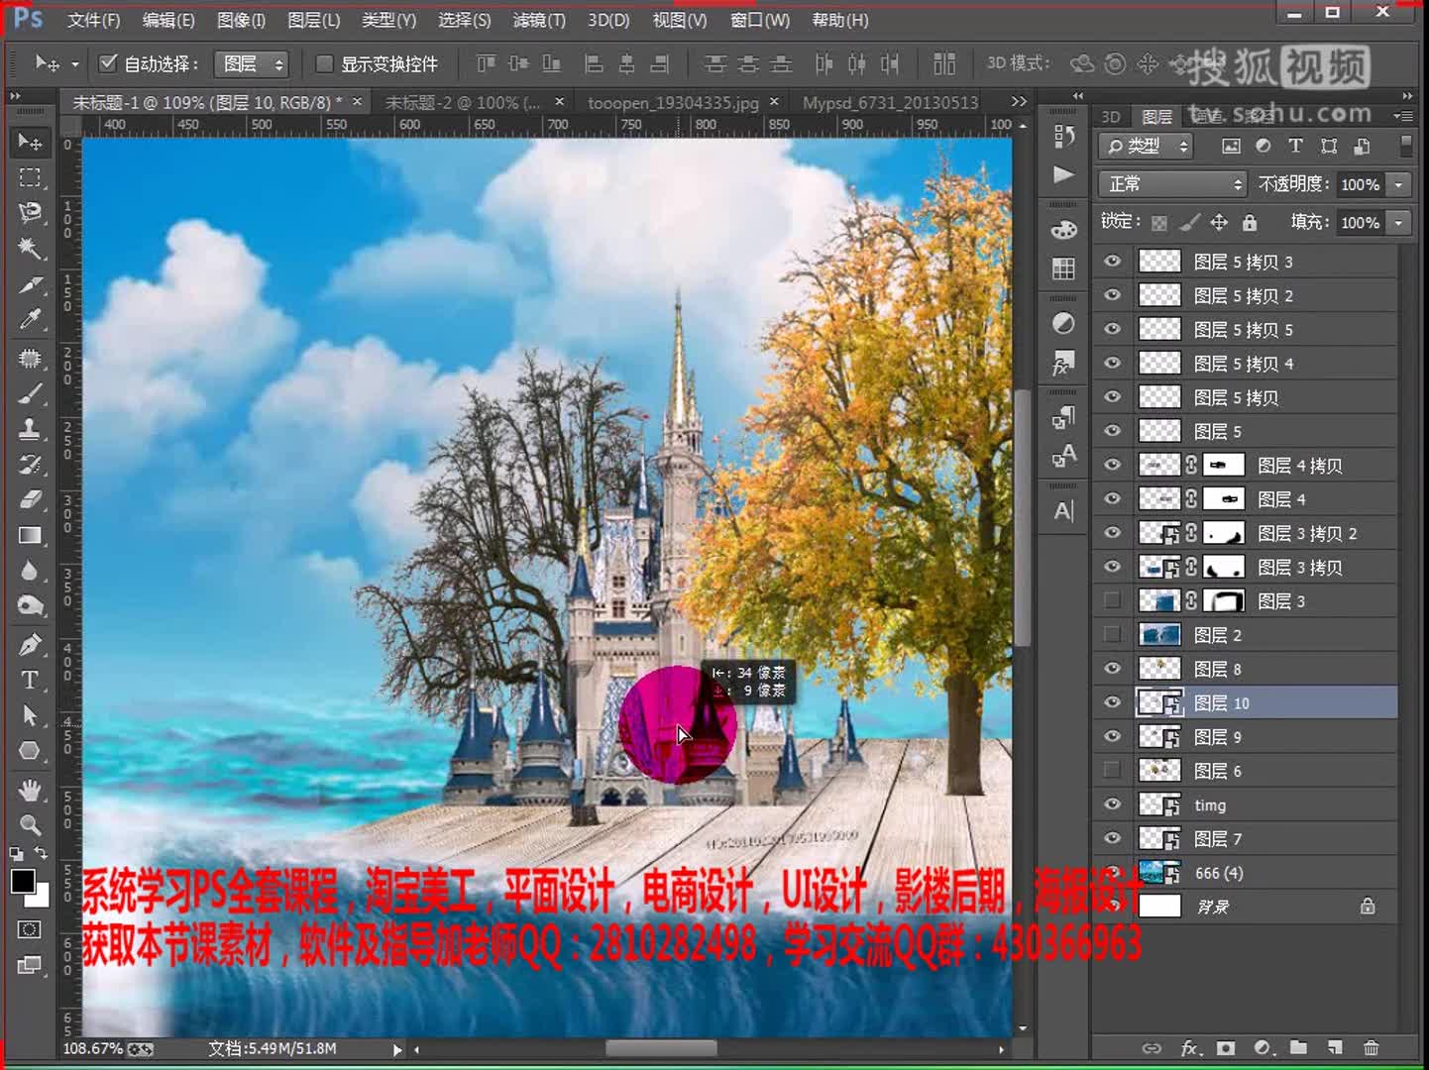Image resolution: width=1429 pixels, height=1070 pixels.
Task: Select the Eyedropper tool
Action: (30, 321)
